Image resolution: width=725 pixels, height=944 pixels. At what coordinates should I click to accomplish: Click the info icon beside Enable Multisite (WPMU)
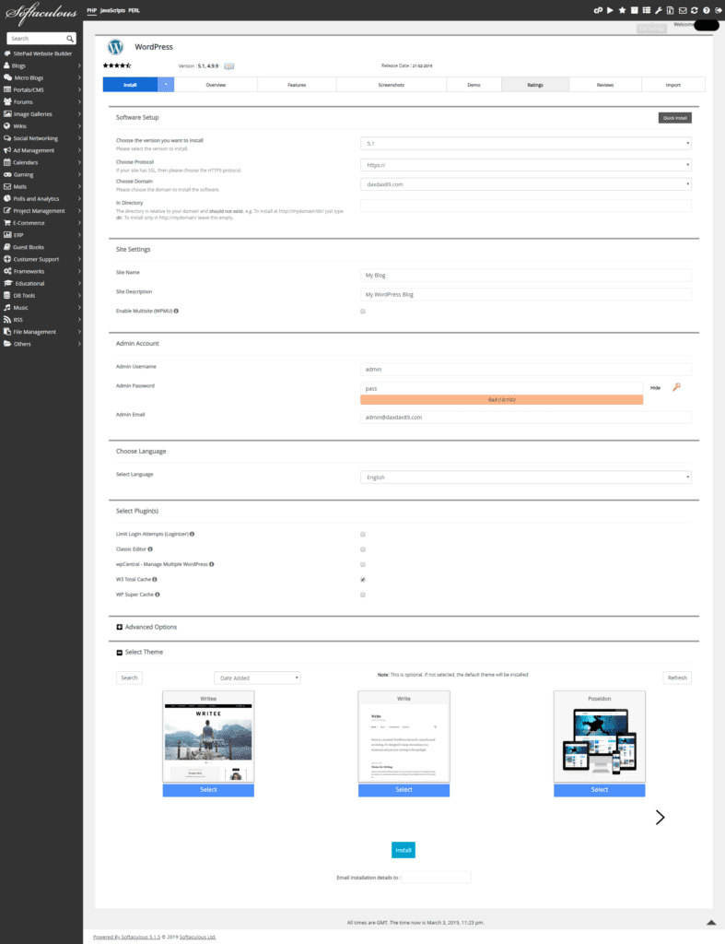[x=176, y=312]
